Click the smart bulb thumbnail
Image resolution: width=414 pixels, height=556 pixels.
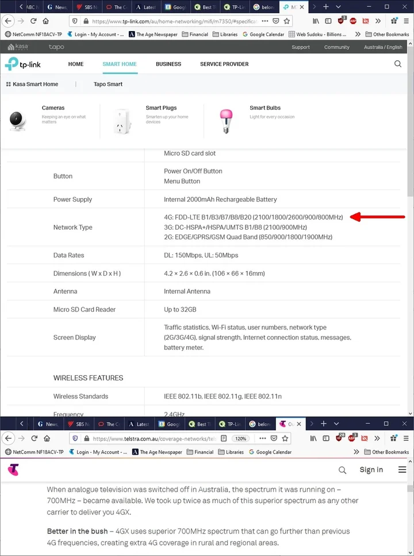tap(226, 121)
